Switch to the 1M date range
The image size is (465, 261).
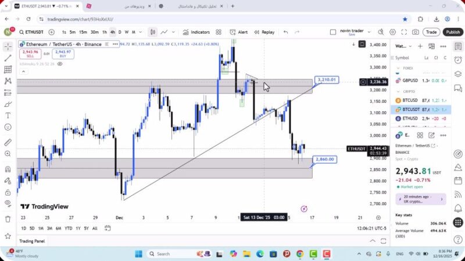[41, 228]
